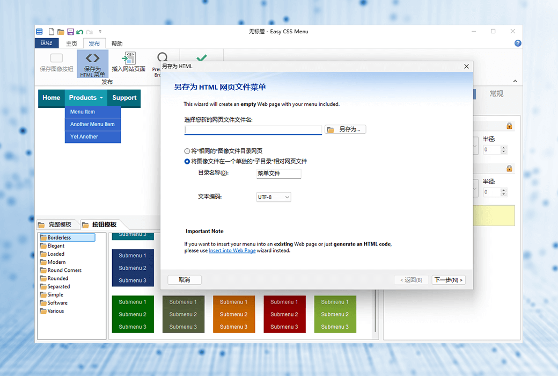Select the Simple template folder
Image resolution: width=558 pixels, height=376 pixels.
pyautogui.click(x=52, y=295)
